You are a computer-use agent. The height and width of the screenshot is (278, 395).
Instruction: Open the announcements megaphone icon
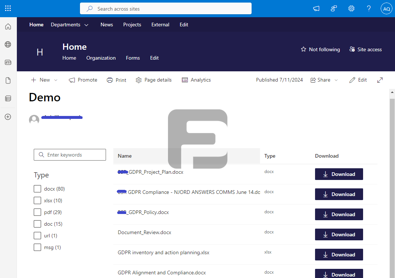316,8
